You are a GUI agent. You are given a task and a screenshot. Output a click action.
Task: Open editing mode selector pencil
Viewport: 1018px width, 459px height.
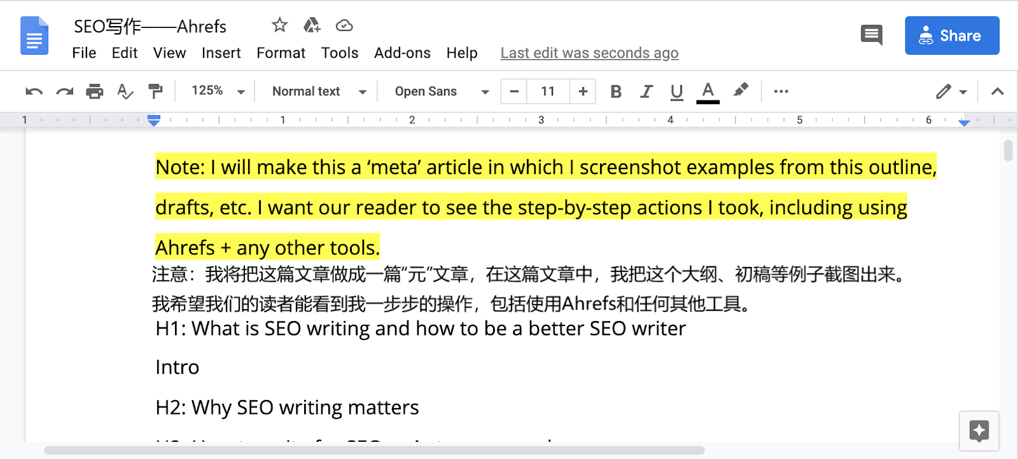[951, 92]
